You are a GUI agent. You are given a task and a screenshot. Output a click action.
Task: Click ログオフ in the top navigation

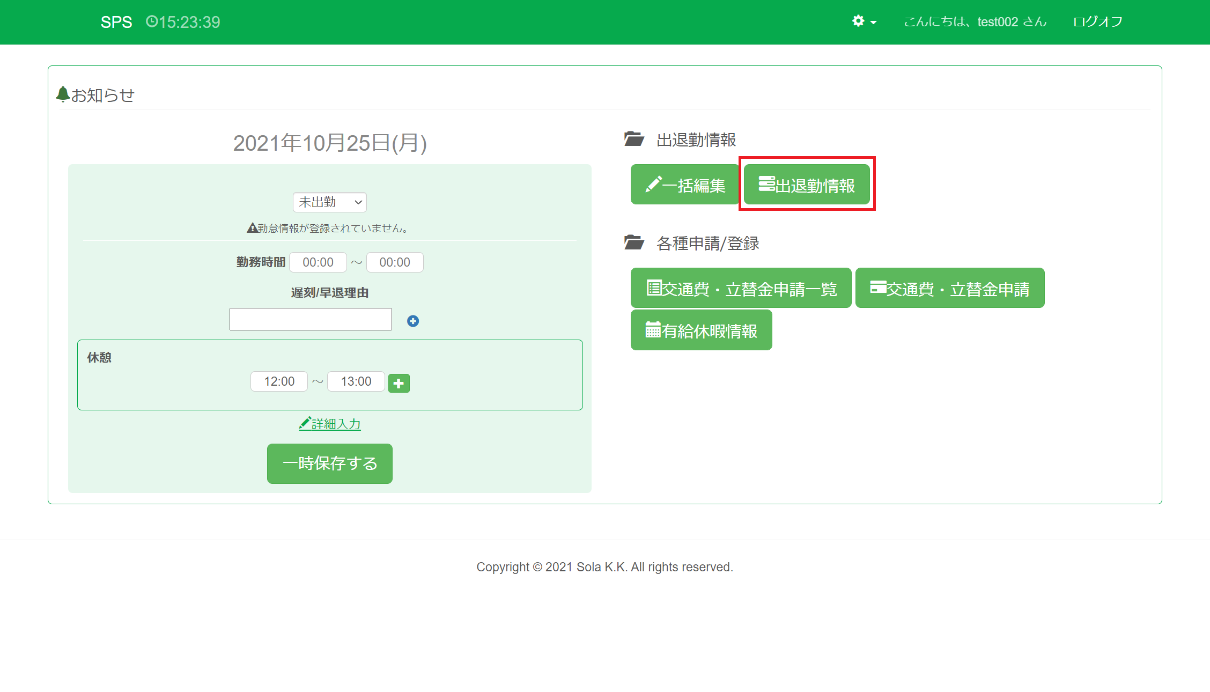[1097, 22]
